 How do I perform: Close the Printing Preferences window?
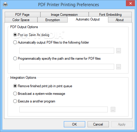click(x=130, y=4)
